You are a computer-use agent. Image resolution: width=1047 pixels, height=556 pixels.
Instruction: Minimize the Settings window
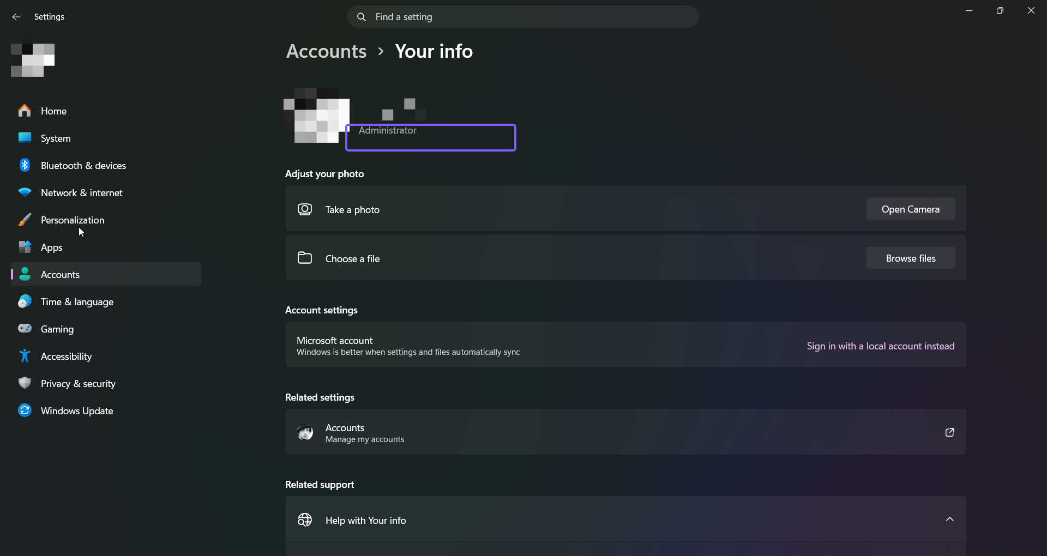[969, 10]
